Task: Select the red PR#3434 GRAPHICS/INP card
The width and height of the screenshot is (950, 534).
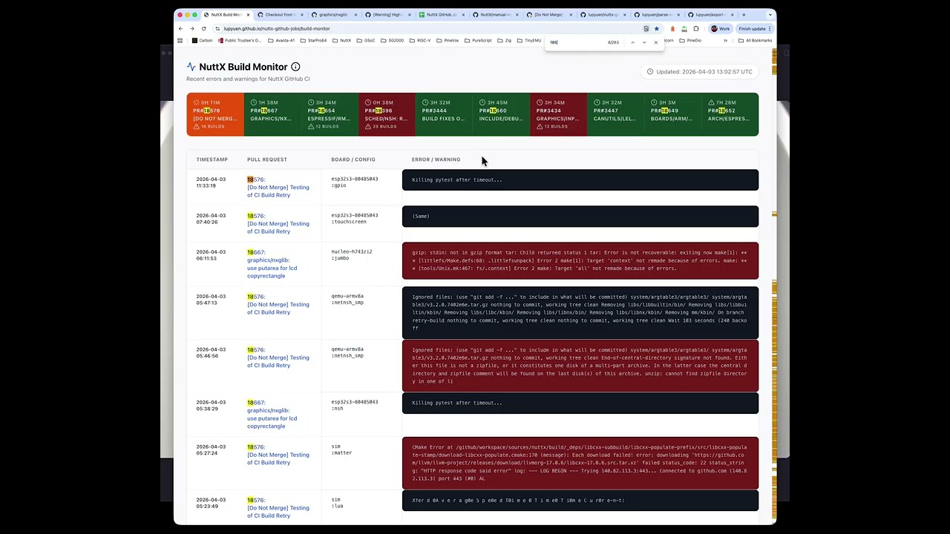Action: pyautogui.click(x=558, y=114)
